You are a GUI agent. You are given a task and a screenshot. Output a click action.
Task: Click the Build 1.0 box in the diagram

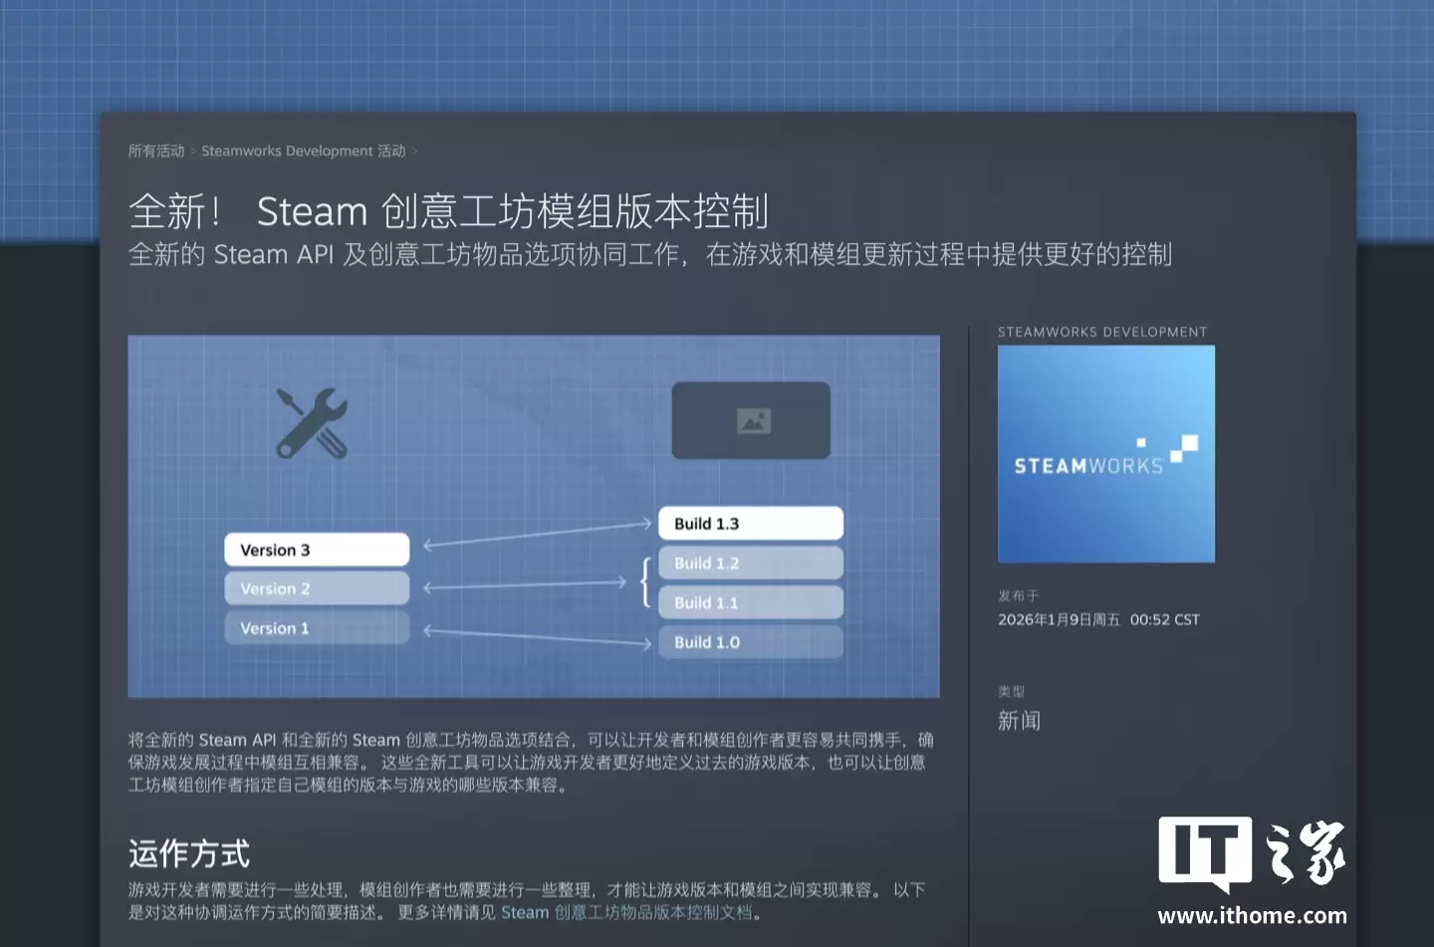click(x=751, y=642)
